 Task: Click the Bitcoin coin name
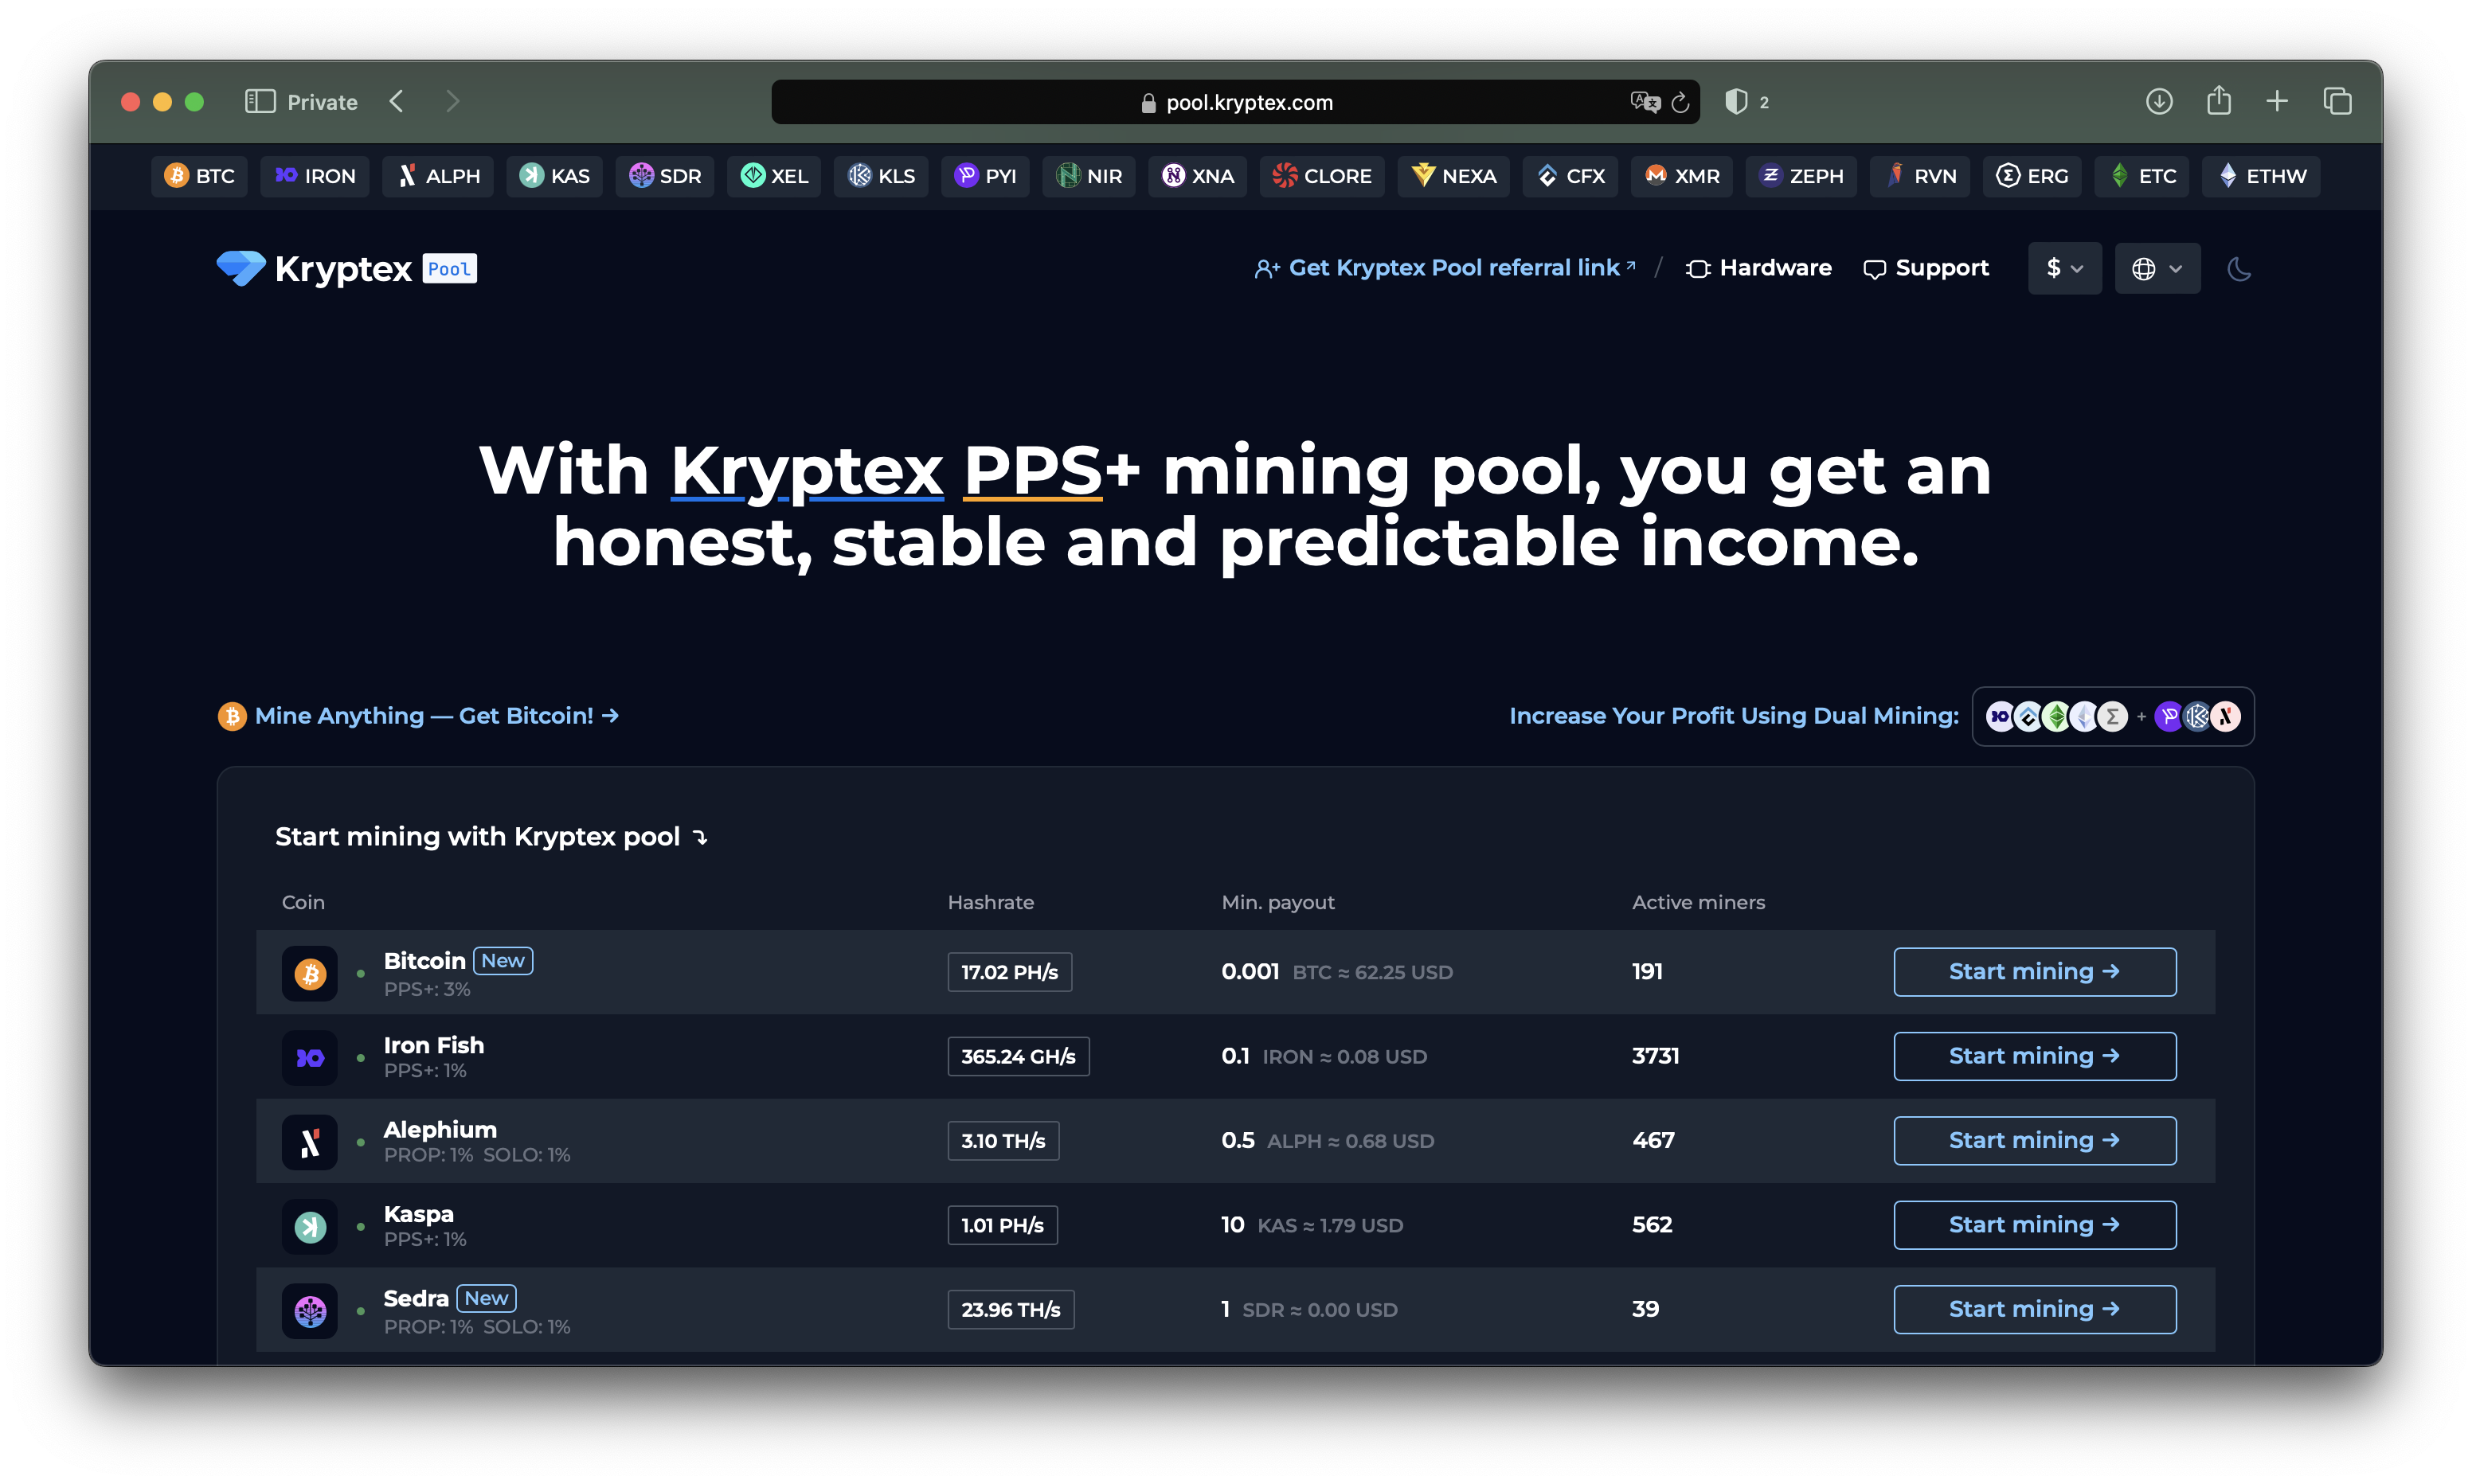(424, 961)
